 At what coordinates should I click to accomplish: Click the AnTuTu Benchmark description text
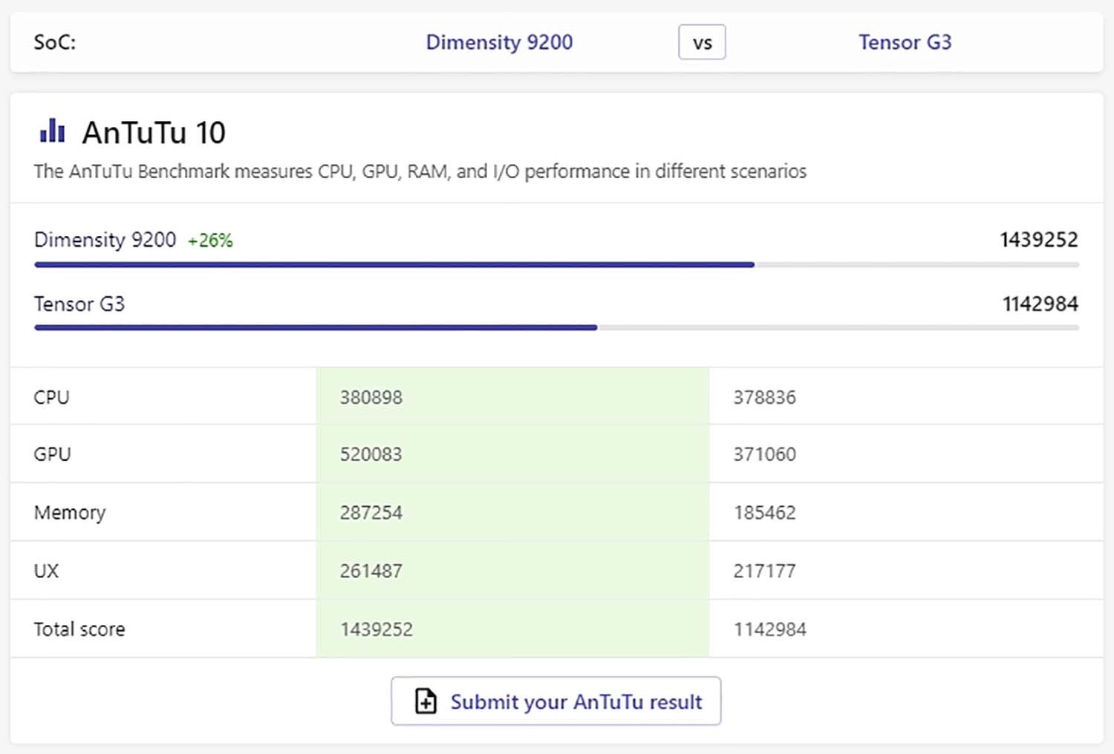coord(420,171)
